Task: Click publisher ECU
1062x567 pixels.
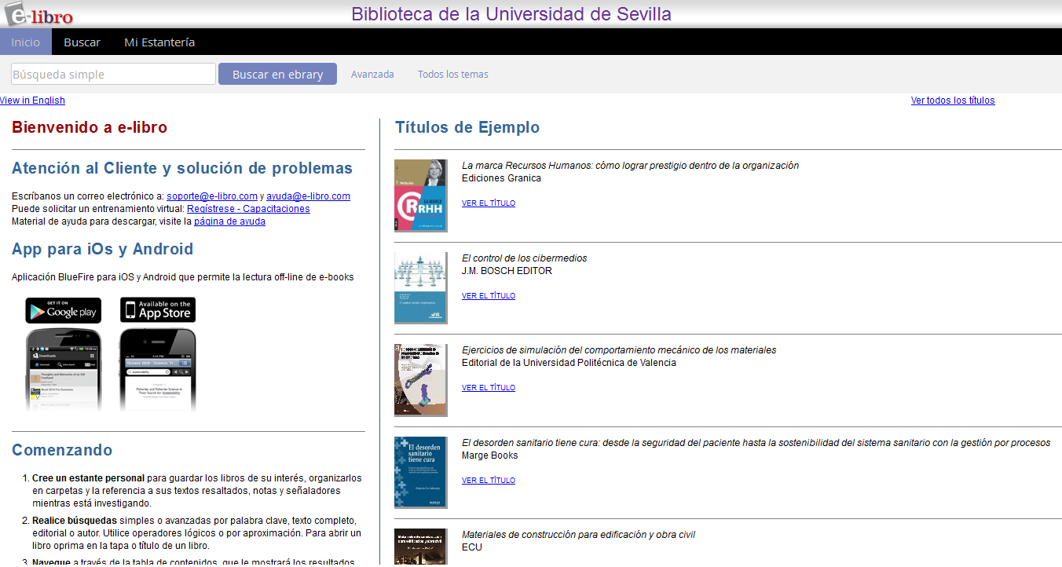Action: (x=472, y=547)
